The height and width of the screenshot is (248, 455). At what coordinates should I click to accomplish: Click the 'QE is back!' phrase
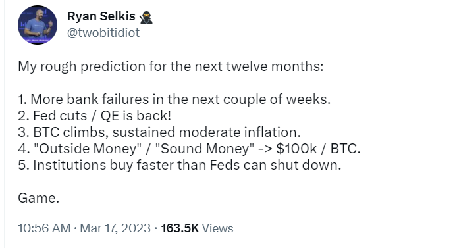(x=136, y=116)
